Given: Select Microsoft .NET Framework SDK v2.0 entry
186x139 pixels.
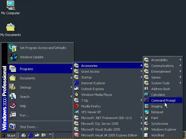Looking at the screenshot, I should (x=108, y=118).
